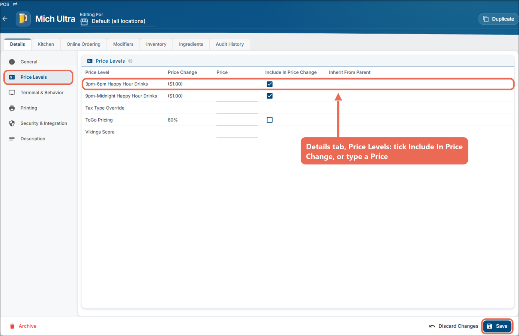Viewport: 519px width, 336px height.
Task: Click the POS swap arrows icon
Action: (x=15, y=4)
